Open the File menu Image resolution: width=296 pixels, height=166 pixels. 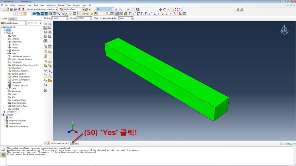6,5
